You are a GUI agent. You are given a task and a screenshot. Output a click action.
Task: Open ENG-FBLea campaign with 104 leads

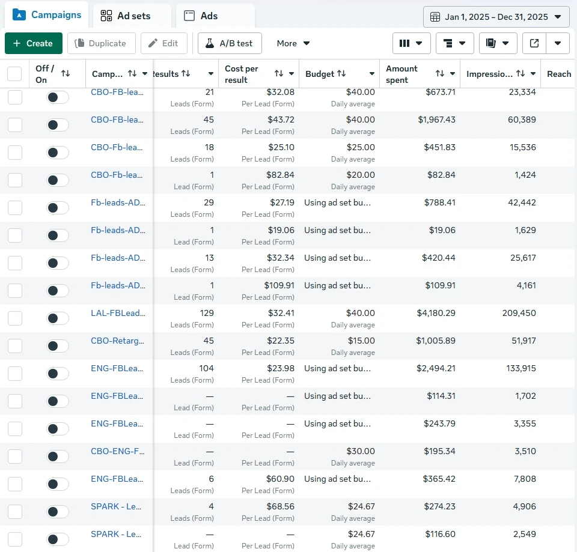[x=117, y=368]
